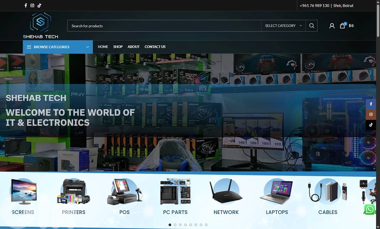Click the search magnifier button
This screenshot has width=380, height=229.
coord(312,26)
